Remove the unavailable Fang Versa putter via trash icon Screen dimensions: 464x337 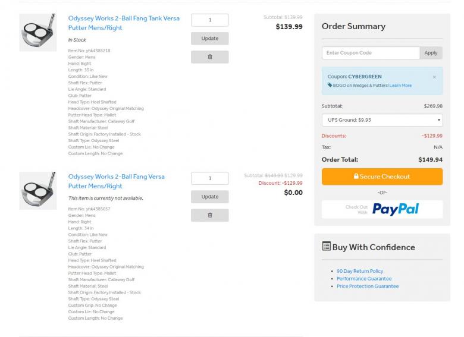(209, 215)
